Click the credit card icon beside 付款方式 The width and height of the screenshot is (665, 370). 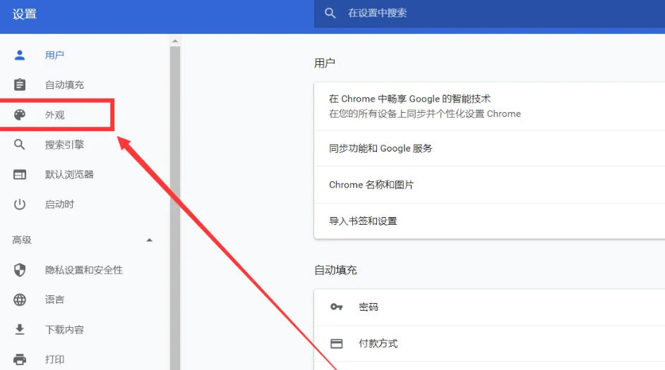pyautogui.click(x=336, y=343)
